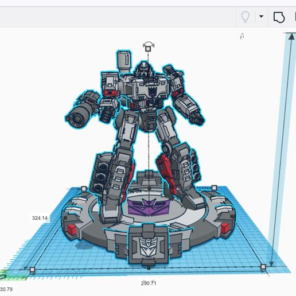Select the Notes tool icon in the toolbar
Screen dimensions: 296x296
click(x=279, y=17)
